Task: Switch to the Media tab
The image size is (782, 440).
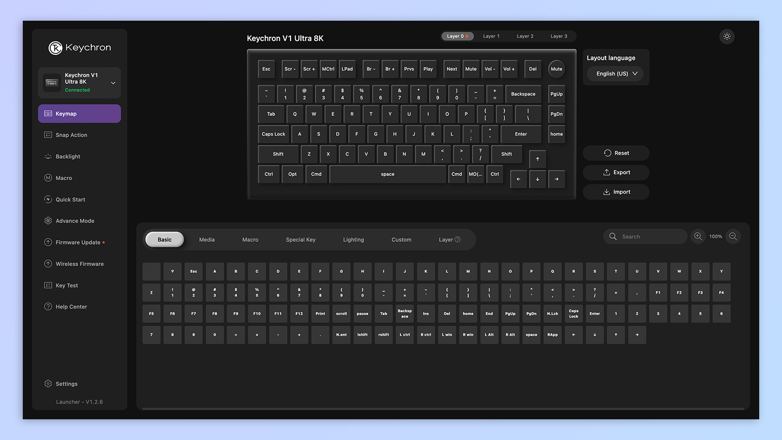Action: pyautogui.click(x=207, y=239)
